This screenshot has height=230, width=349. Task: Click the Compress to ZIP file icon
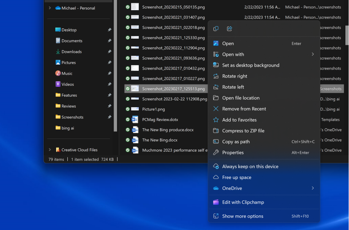tap(216, 131)
